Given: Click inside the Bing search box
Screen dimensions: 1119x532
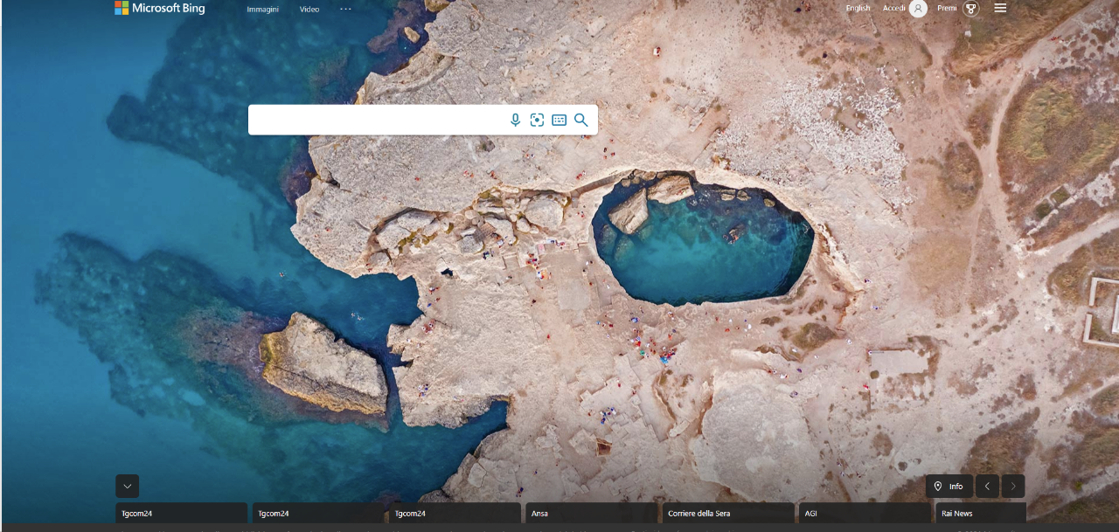Looking at the screenshot, I should tap(376, 120).
